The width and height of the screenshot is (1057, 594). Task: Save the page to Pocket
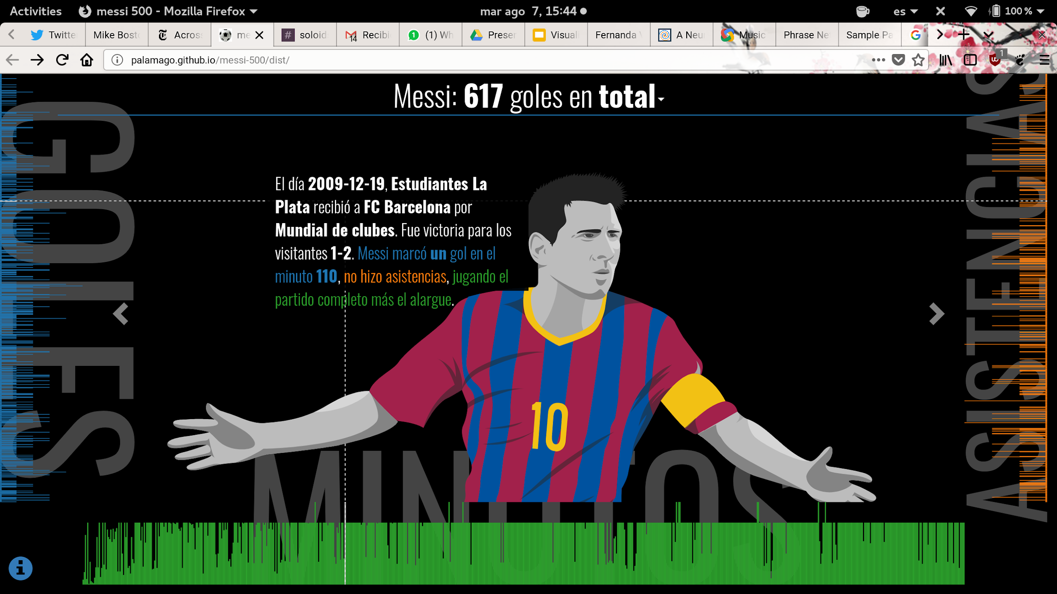coord(898,60)
